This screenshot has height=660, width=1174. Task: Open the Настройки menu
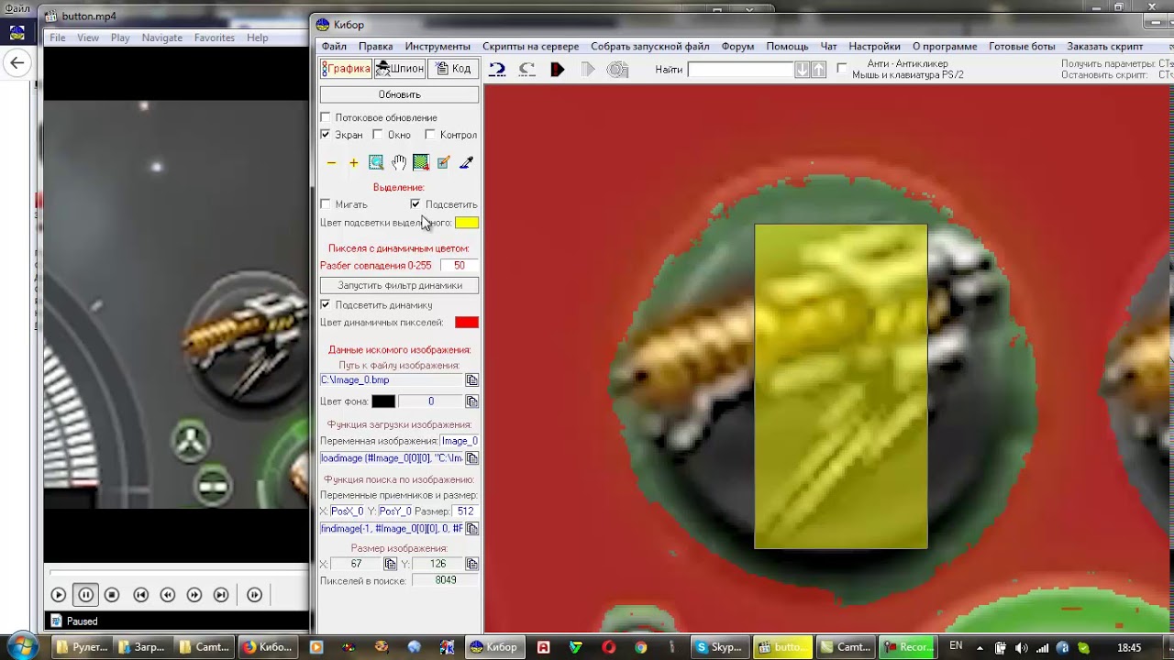[x=874, y=46]
